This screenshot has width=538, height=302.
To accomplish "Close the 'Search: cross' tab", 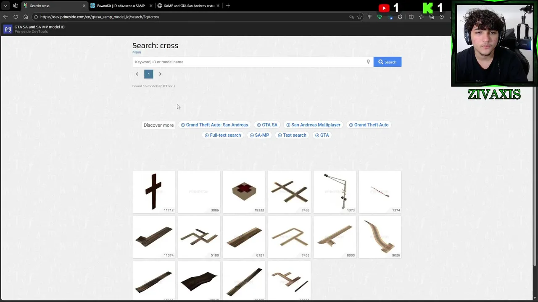I will point(84,6).
